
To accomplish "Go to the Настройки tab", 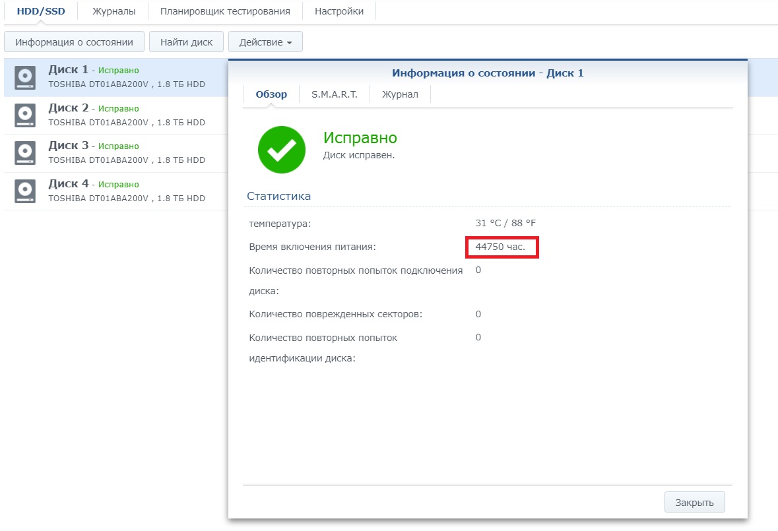I will click(x=339, y=11).
